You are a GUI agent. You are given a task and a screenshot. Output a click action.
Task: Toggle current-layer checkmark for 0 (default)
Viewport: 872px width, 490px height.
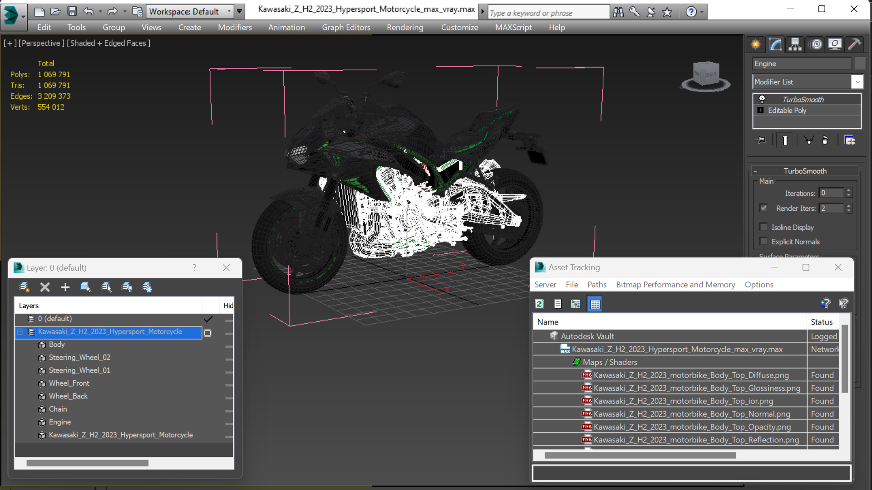coord(208,319)
